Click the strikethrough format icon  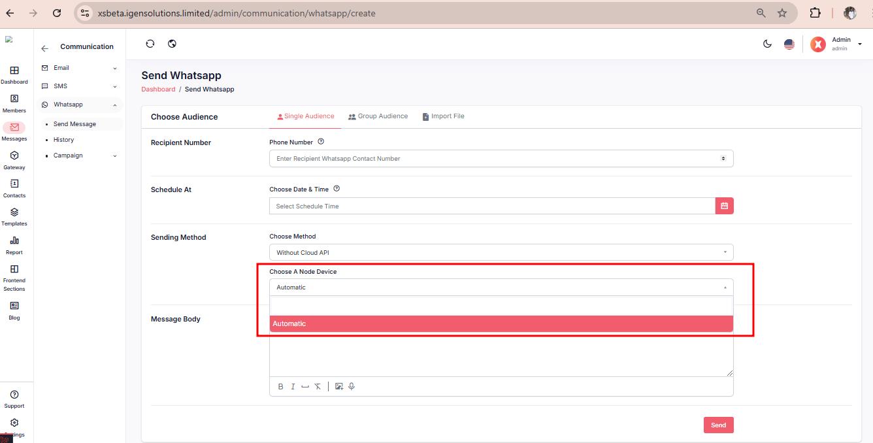(318, 386)
